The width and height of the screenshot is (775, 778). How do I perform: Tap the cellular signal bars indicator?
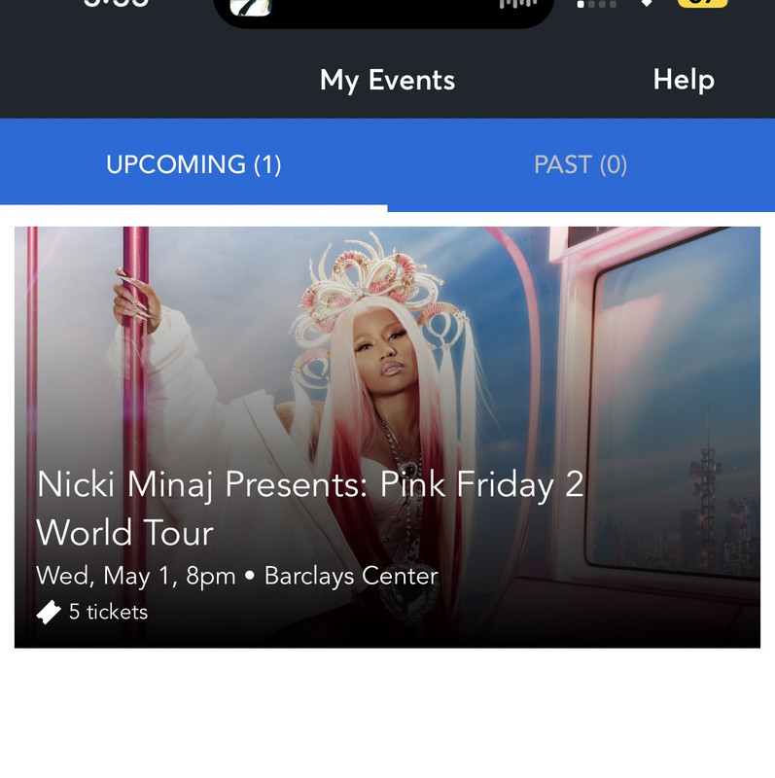[x=597, y=4]
